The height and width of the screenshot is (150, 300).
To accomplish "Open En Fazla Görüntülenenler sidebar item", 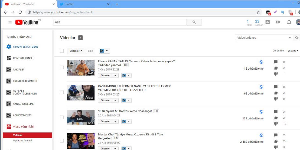I will 25,92.
